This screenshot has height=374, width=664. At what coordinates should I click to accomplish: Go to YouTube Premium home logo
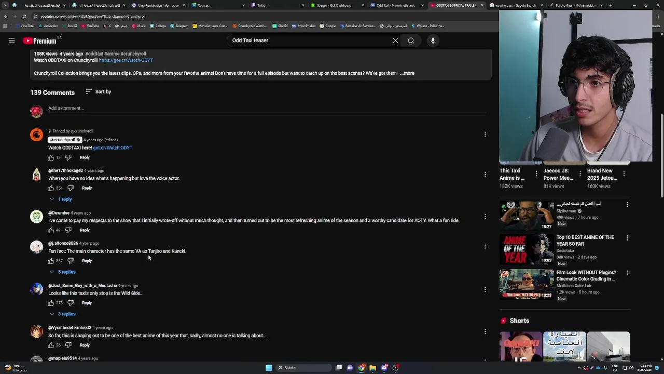click(x=40, y=41)
